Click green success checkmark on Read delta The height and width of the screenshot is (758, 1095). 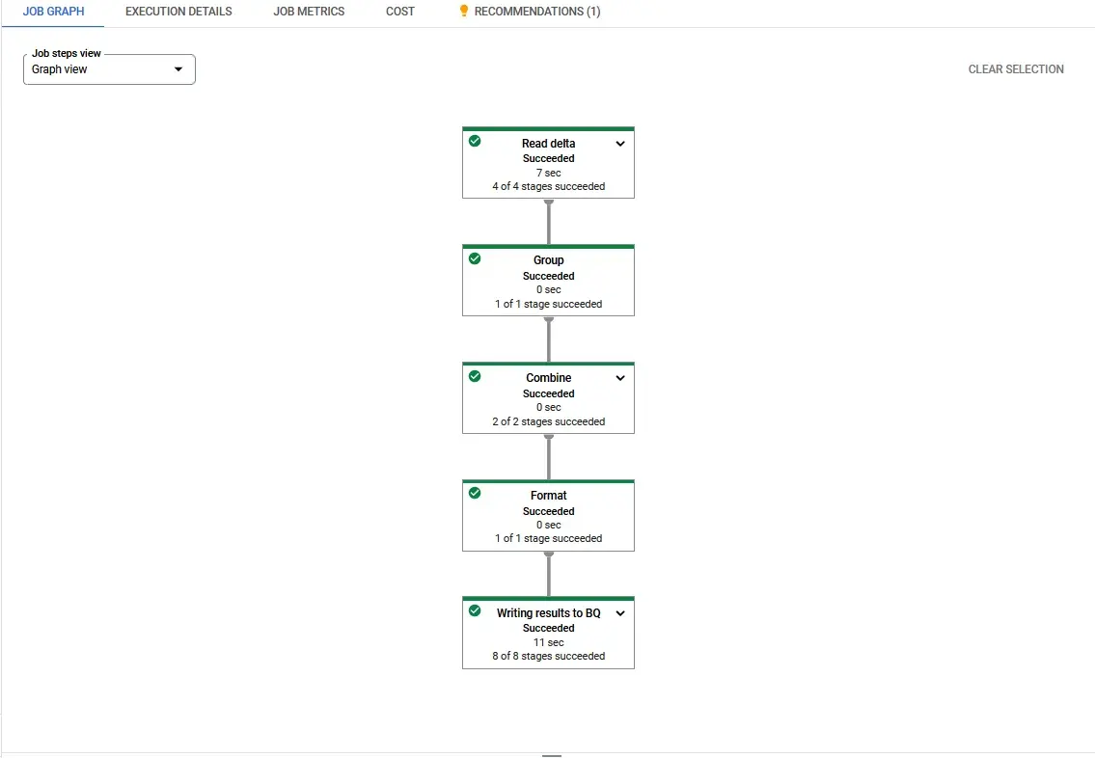tap(475, 141)
